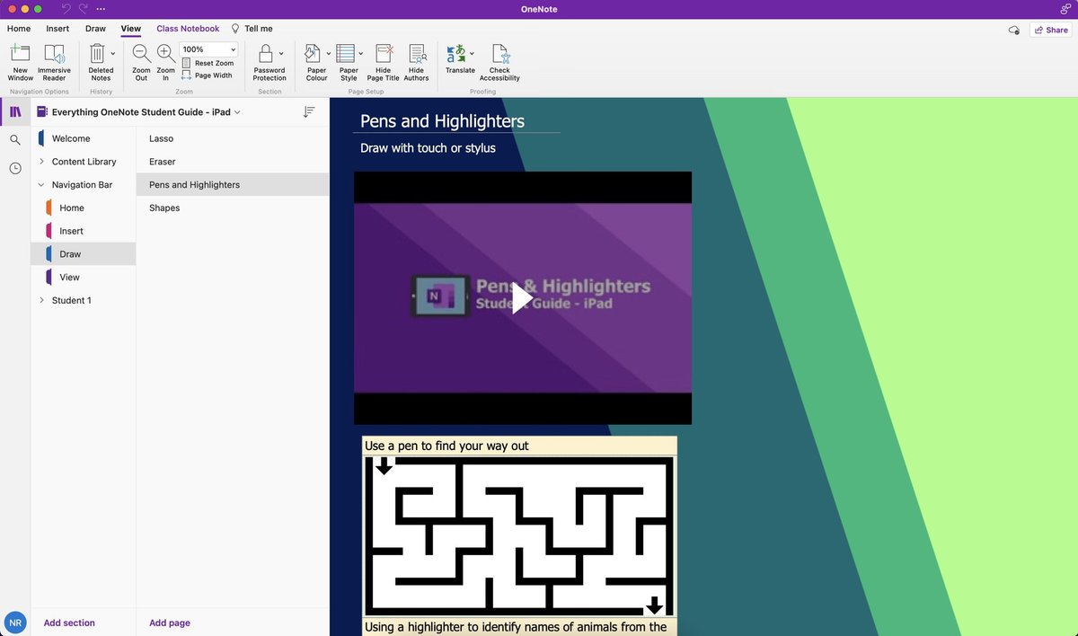Expand the Student 1 section group

click(x=41, y=300)
